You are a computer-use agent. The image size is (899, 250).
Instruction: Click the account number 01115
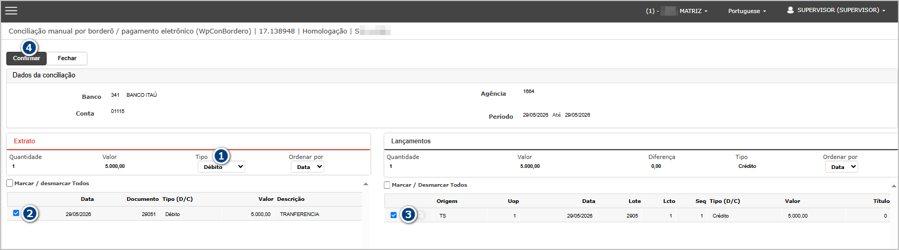click(118, 111)
